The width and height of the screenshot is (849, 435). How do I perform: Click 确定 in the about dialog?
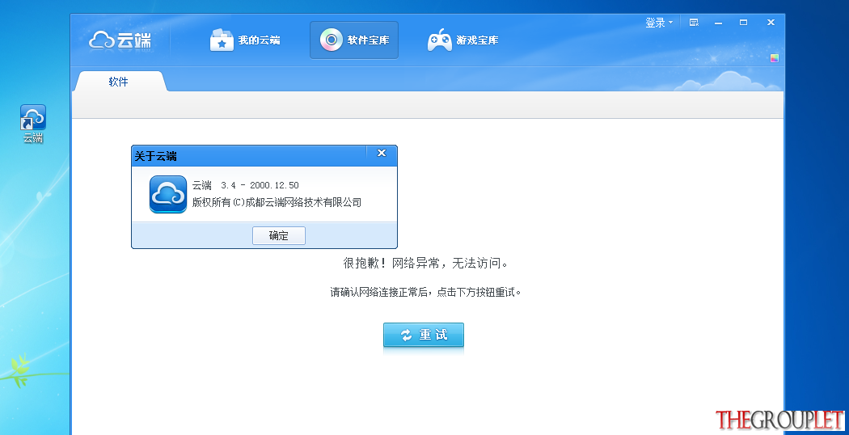point(279,235)
